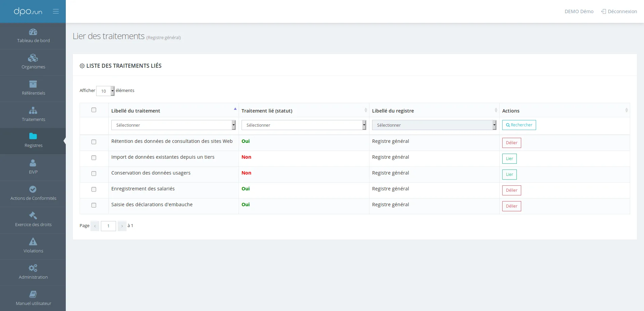The height and width of the screenshot is (311, 644).
Task: Toggle the hamburger sidebar menu icon
Action: click(56, 11)
